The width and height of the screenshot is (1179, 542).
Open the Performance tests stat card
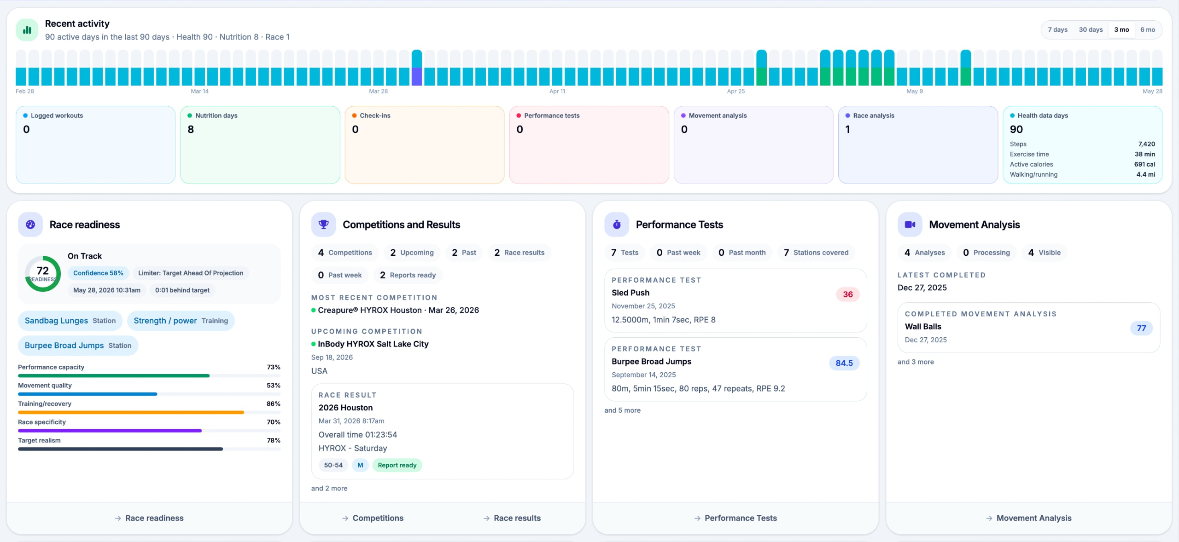click(x=589, y=145)
